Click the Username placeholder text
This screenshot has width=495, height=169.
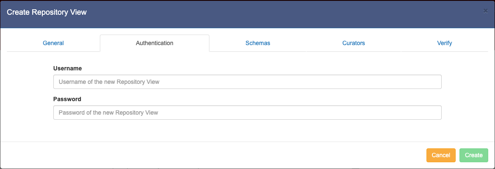tap(109, 82)
